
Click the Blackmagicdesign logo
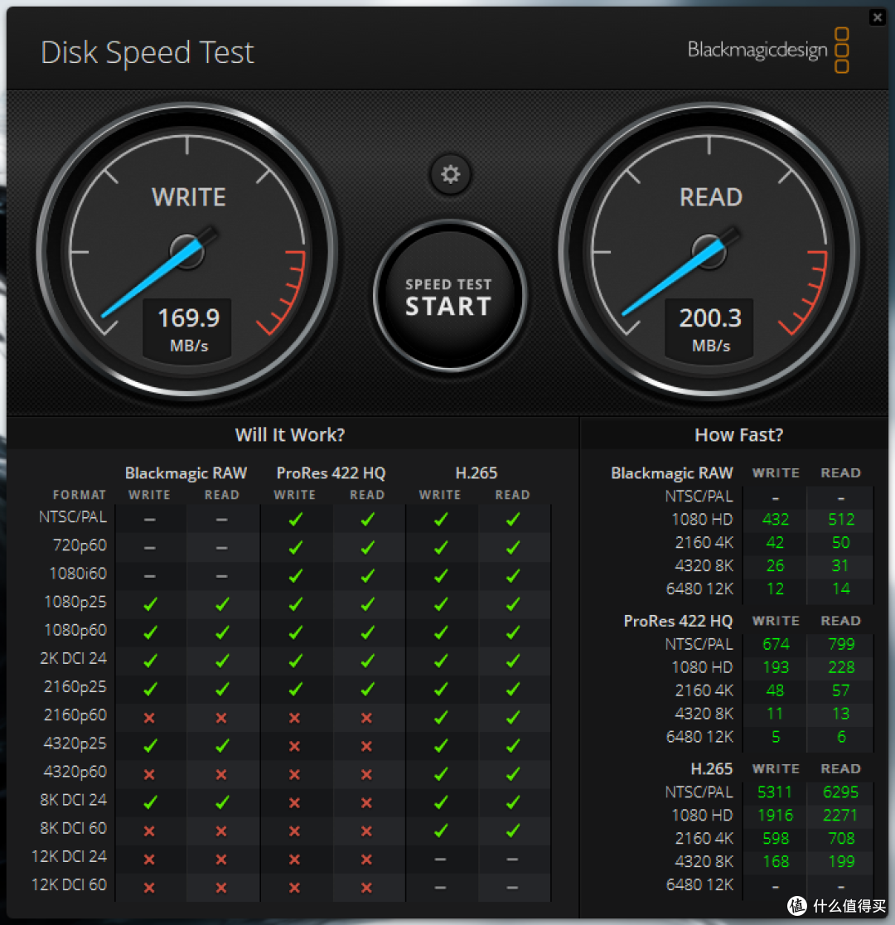click(x=768, y=50)
